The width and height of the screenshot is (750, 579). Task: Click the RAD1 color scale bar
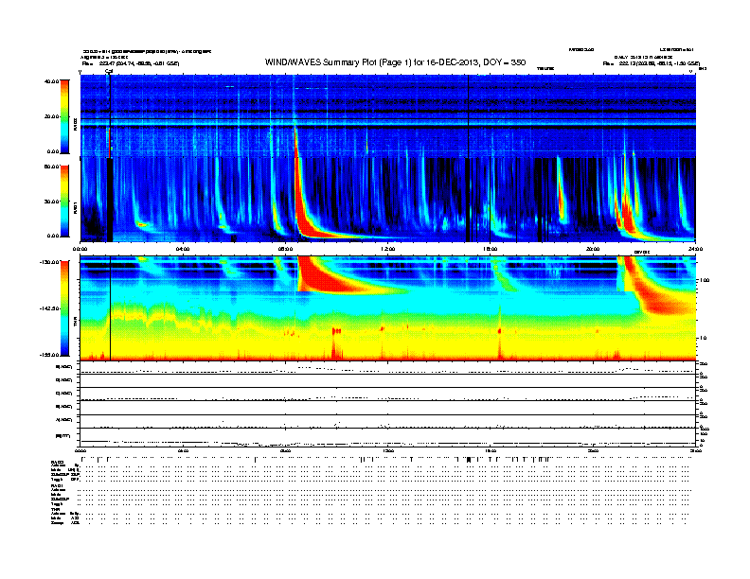pyautogui.click(x=64, y=201)
